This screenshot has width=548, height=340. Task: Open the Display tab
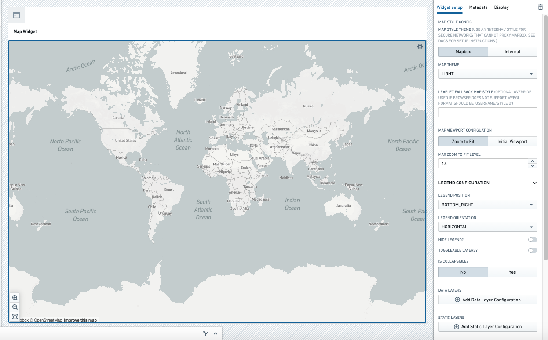(x=501, y=7)
